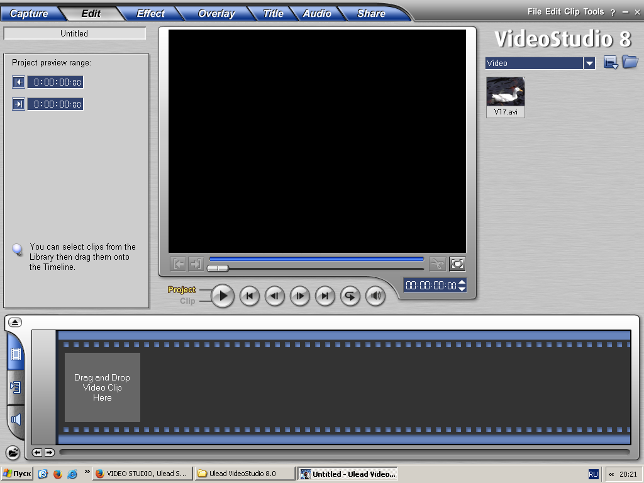The image size is (644, 483).
Task: Click the load video folder icon
Action: tap(630, 62)
